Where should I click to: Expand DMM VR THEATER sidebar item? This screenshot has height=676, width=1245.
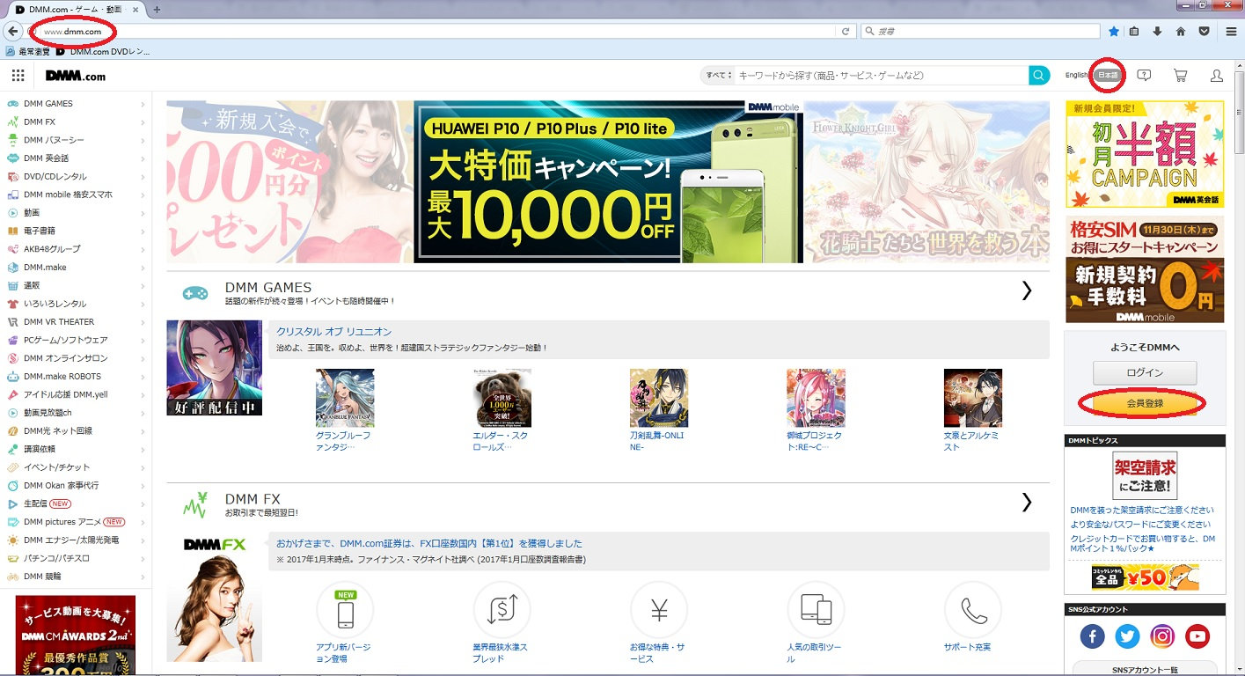point(143,322)
